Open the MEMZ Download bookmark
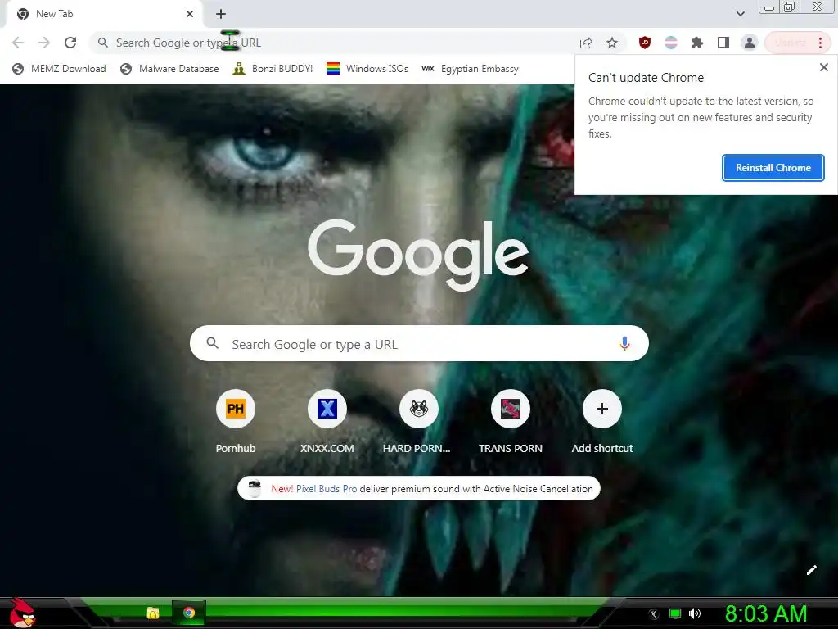The height and width of the screenshot is (629, 838). point(59,69)
